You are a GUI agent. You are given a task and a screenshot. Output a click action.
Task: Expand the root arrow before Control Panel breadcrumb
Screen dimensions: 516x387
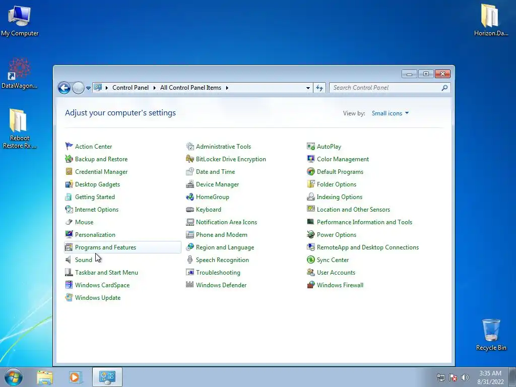pos(107,88)
